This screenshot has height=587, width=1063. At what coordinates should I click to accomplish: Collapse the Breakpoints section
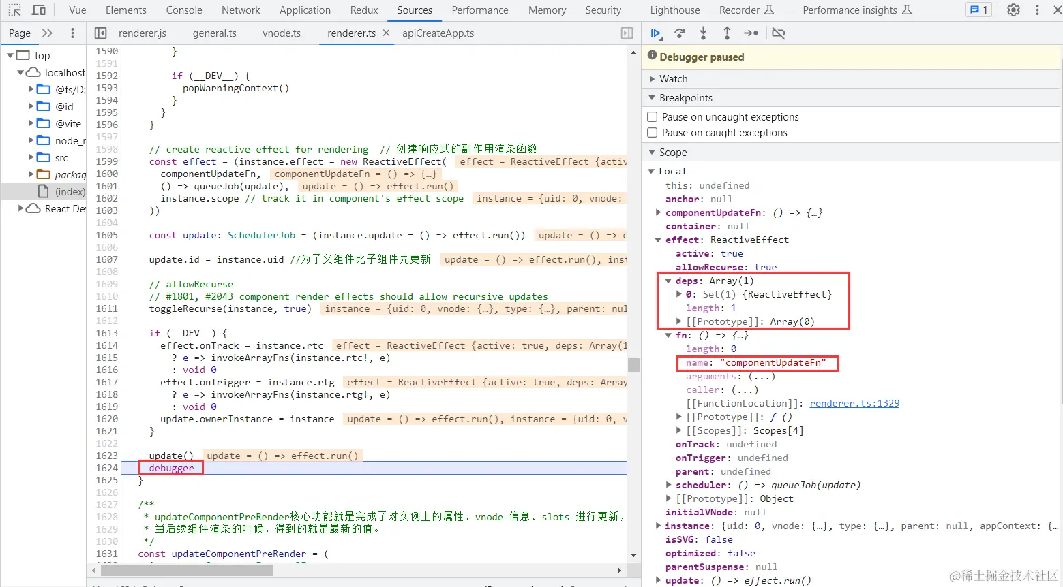pos(653,98)
